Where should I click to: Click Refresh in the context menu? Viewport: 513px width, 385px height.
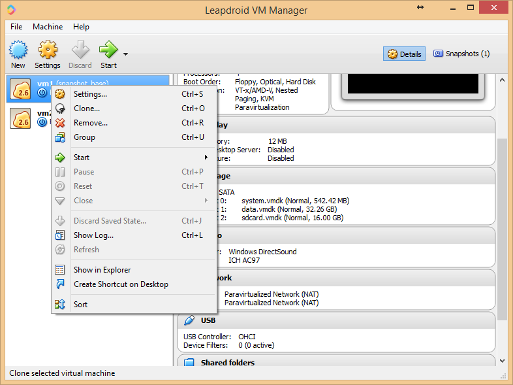(x=134, y=250)
